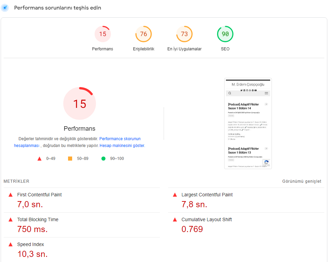Open the Performance skorunun hesaplanması link

[x=120, y=139]
